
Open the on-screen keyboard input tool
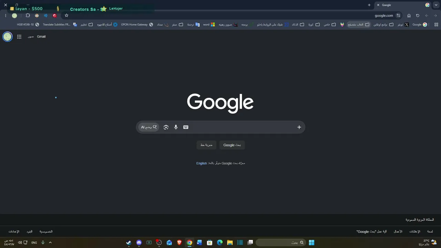pyautogui.click(x=186, y=127)
